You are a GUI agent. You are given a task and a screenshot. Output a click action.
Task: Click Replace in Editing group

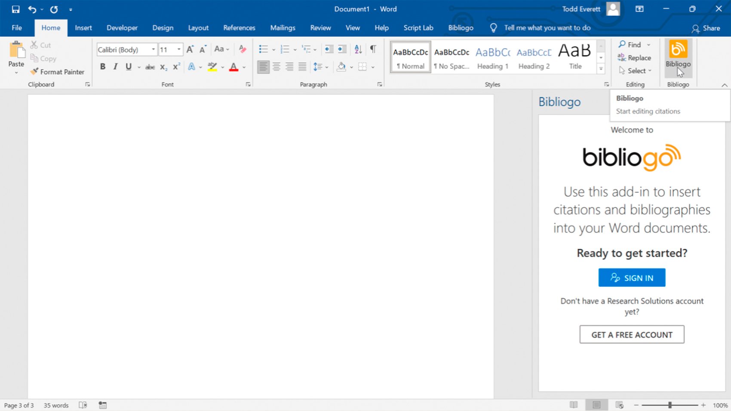point(634,58)
